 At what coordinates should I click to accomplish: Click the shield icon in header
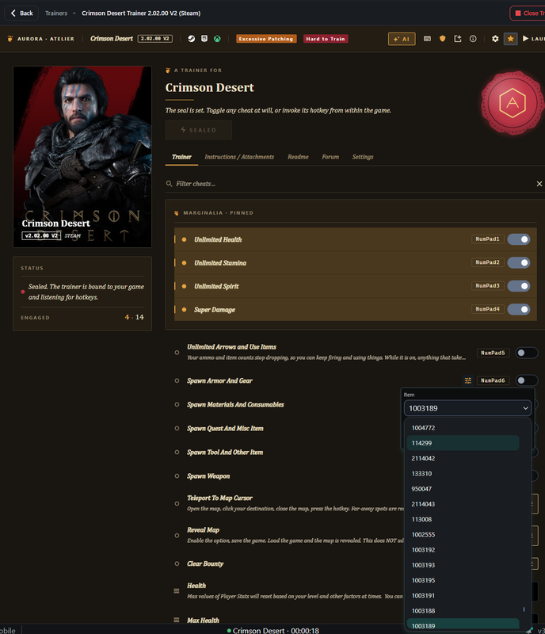[443, 39]
